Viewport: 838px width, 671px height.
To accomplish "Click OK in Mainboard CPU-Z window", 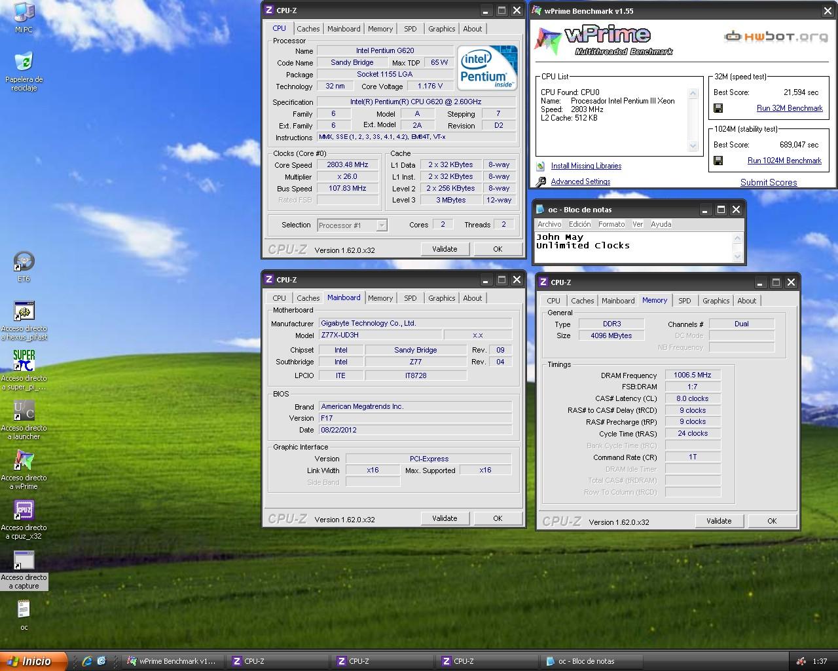I will (498, 518).
